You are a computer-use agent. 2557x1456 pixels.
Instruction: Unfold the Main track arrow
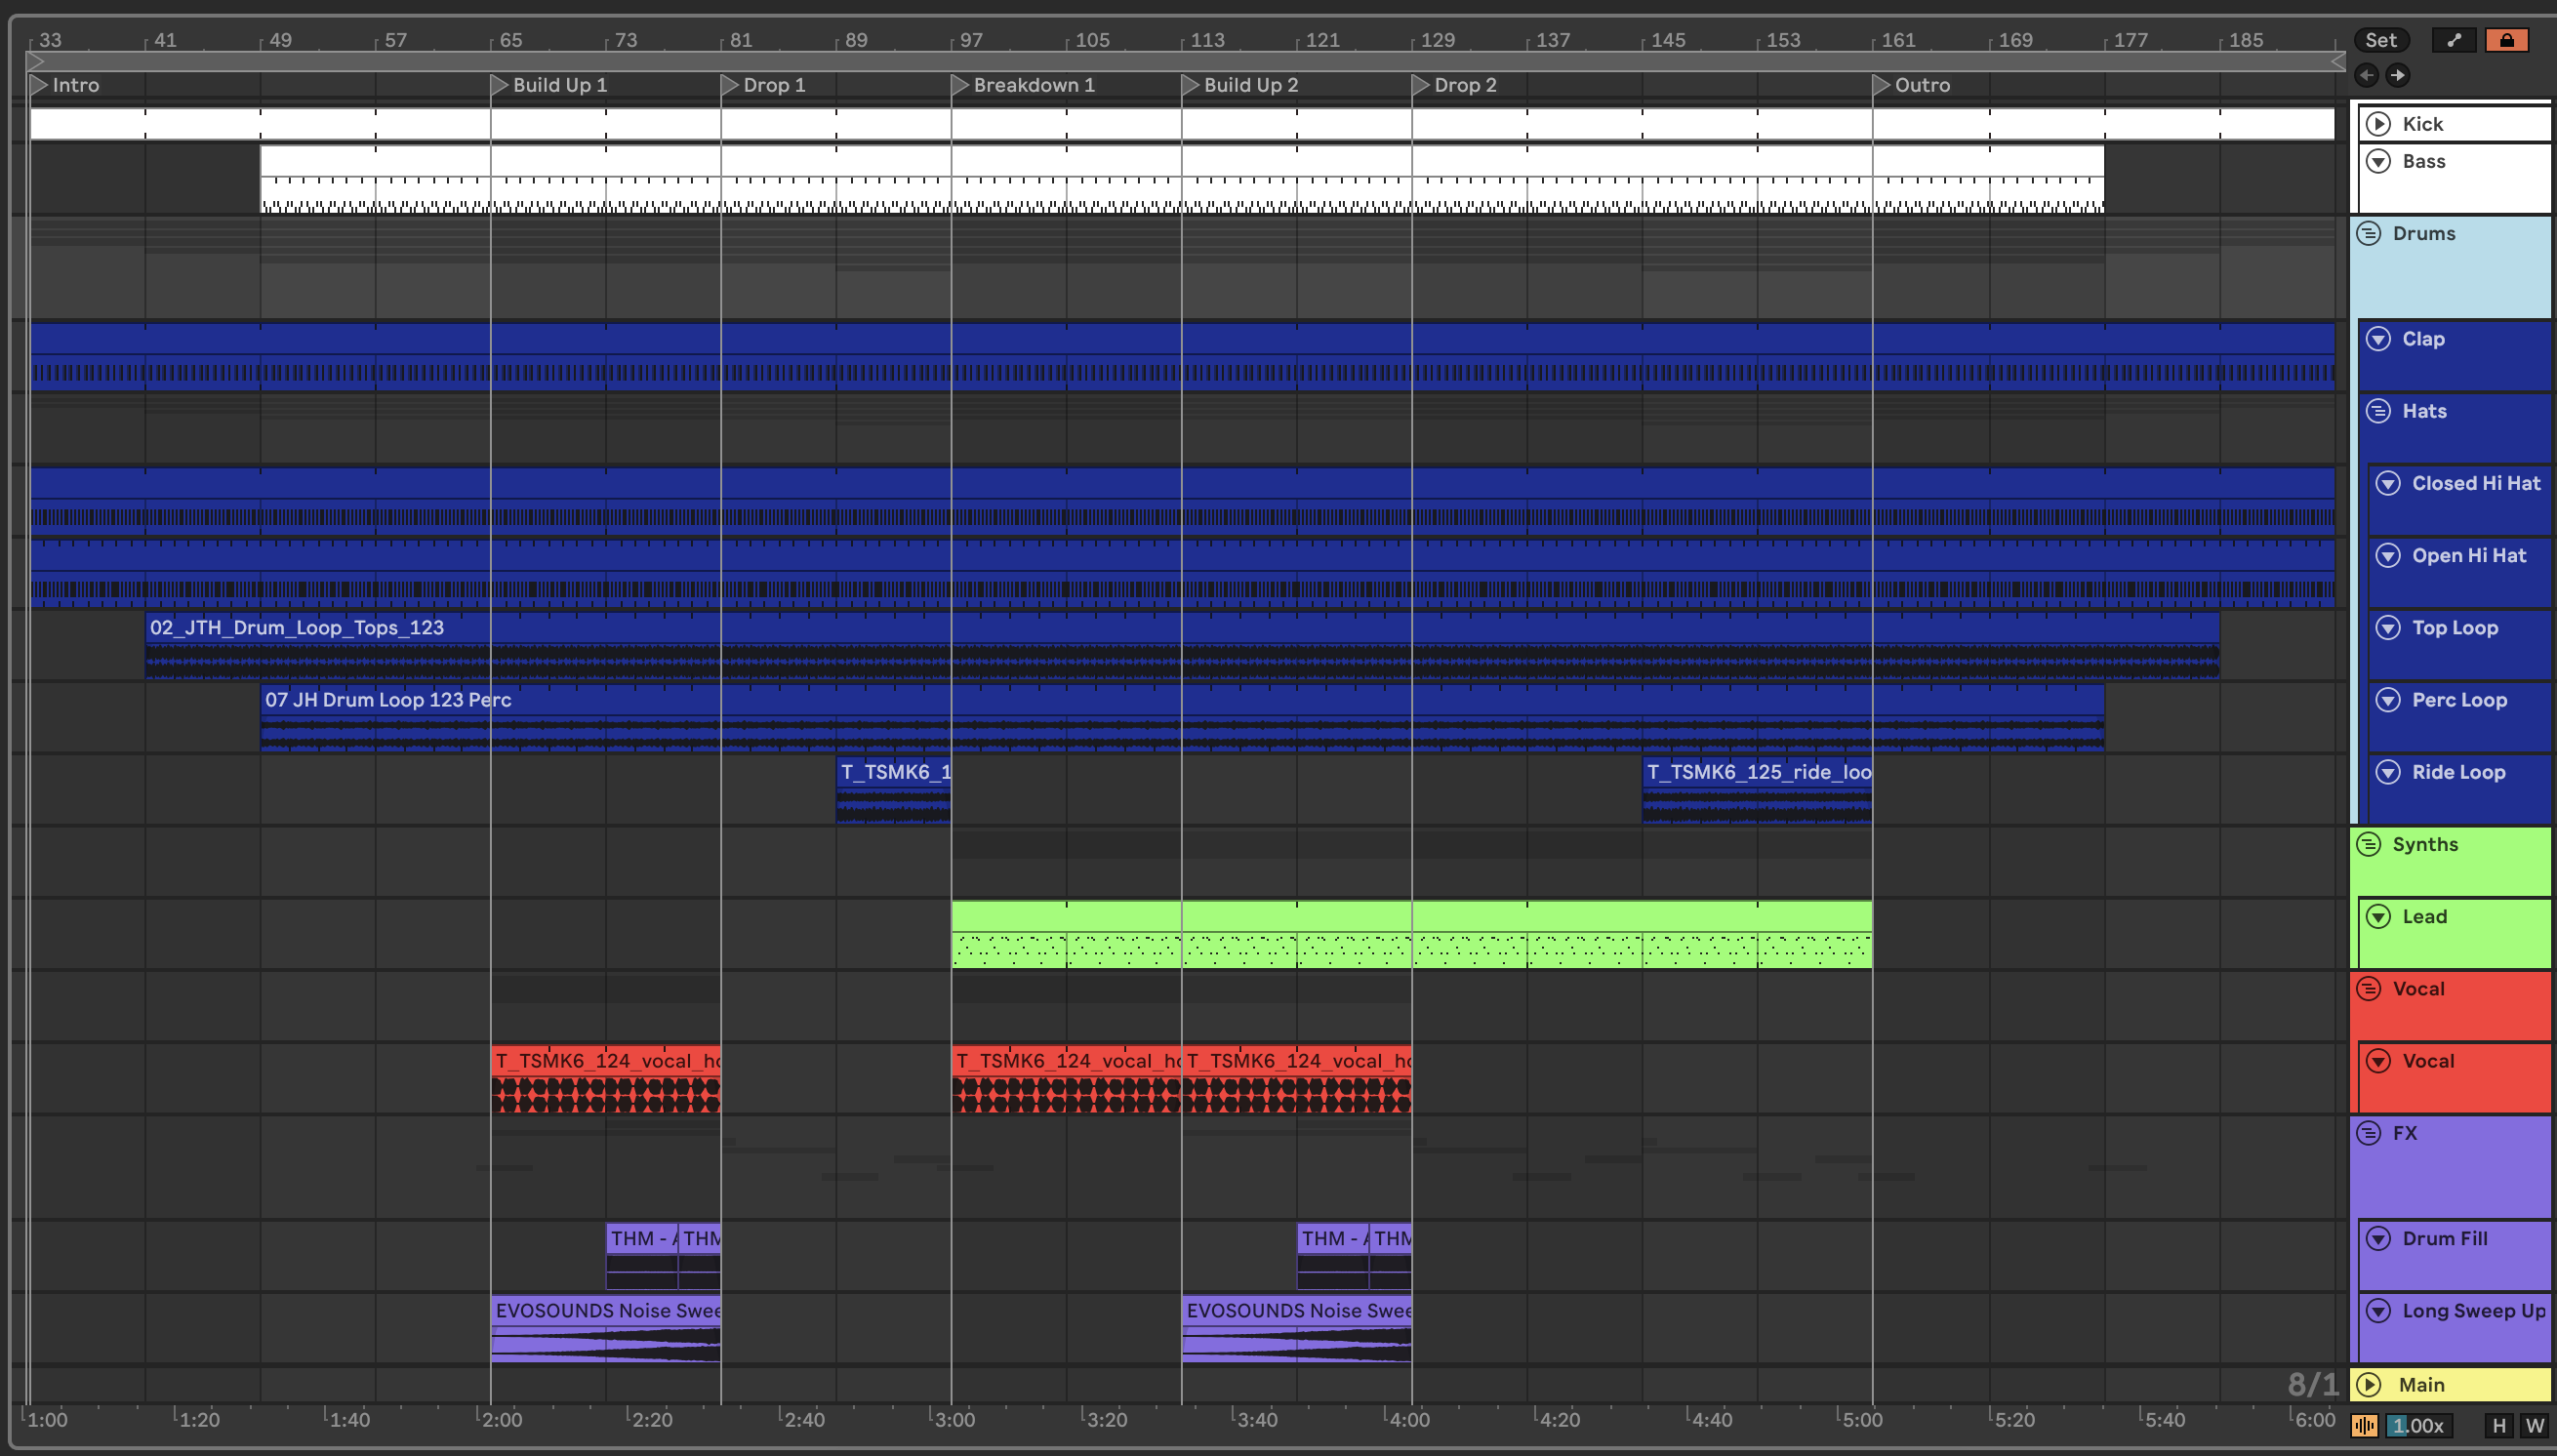pyautogui.click(x=2368, y=1385)
